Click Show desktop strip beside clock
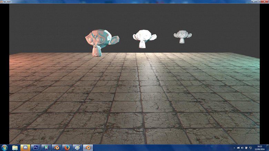 coord(268,148)
